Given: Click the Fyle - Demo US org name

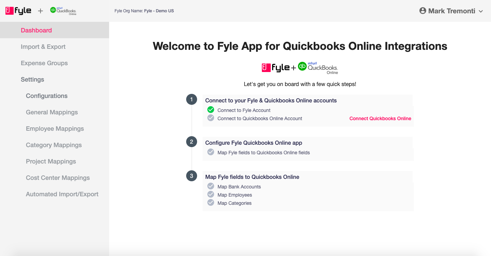Looking at the screenshot, I should [x=159, y=11].
